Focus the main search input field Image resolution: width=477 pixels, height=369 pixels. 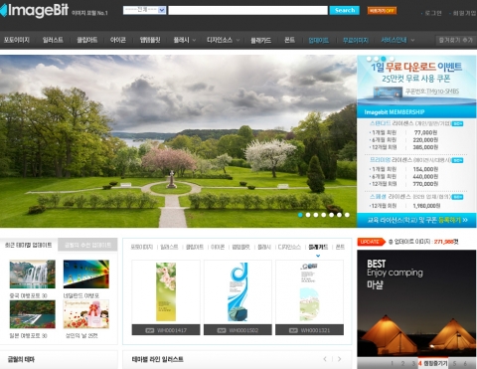pyautogui.click(x=247, y=10)
